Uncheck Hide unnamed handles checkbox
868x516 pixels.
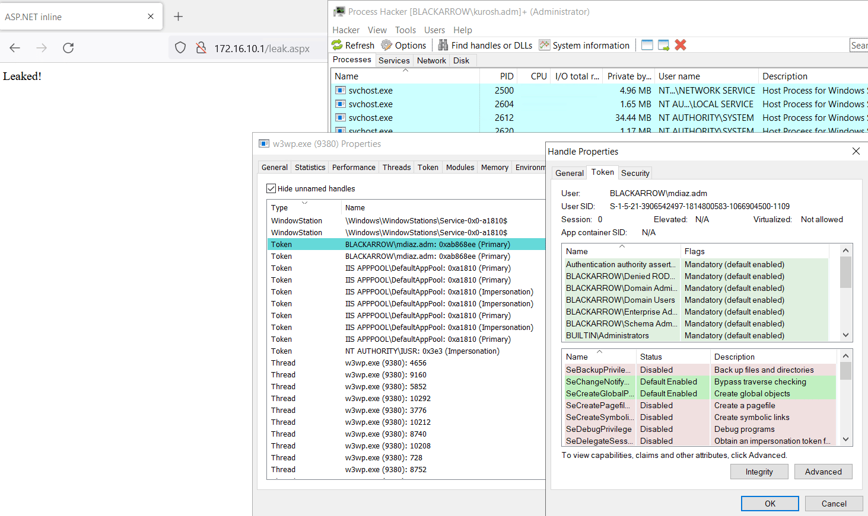click(x=271, y=188)
